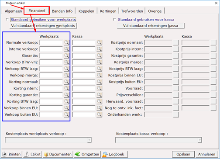
Task: Search account for Werkplaats Korting intern
Action: point(66,88)
